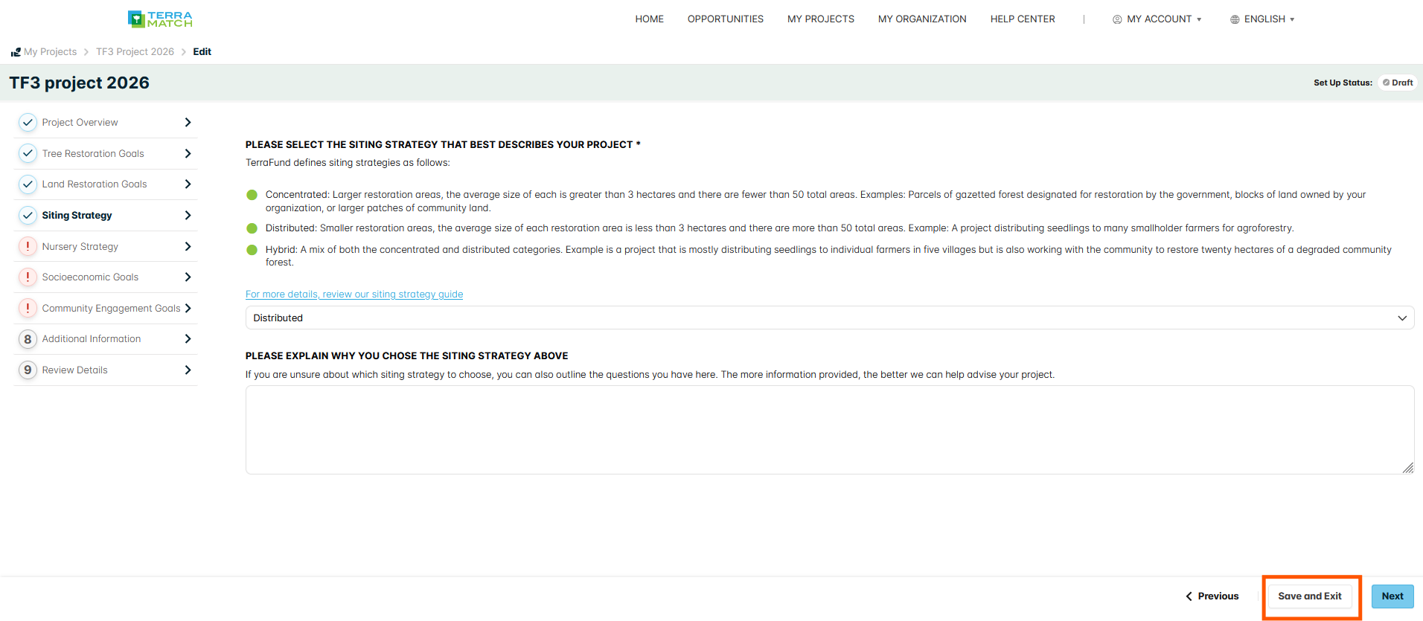The width and height of the screenshot is (1423, 621).
Task: Click the Nursery Strategy warning icon
Action: tap(28, 246)
